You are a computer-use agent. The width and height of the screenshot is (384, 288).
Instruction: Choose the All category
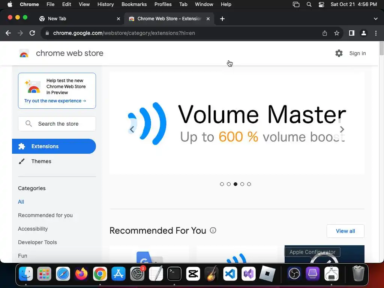point(21,202)
